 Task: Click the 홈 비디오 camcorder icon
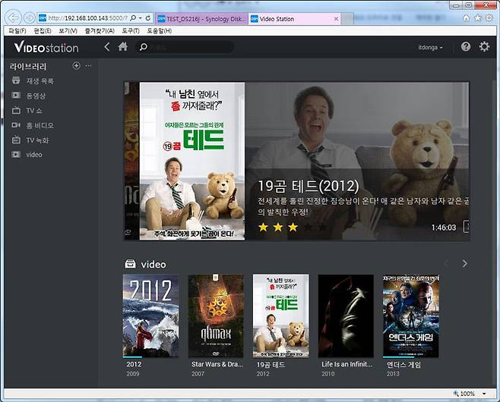[16, 125]
